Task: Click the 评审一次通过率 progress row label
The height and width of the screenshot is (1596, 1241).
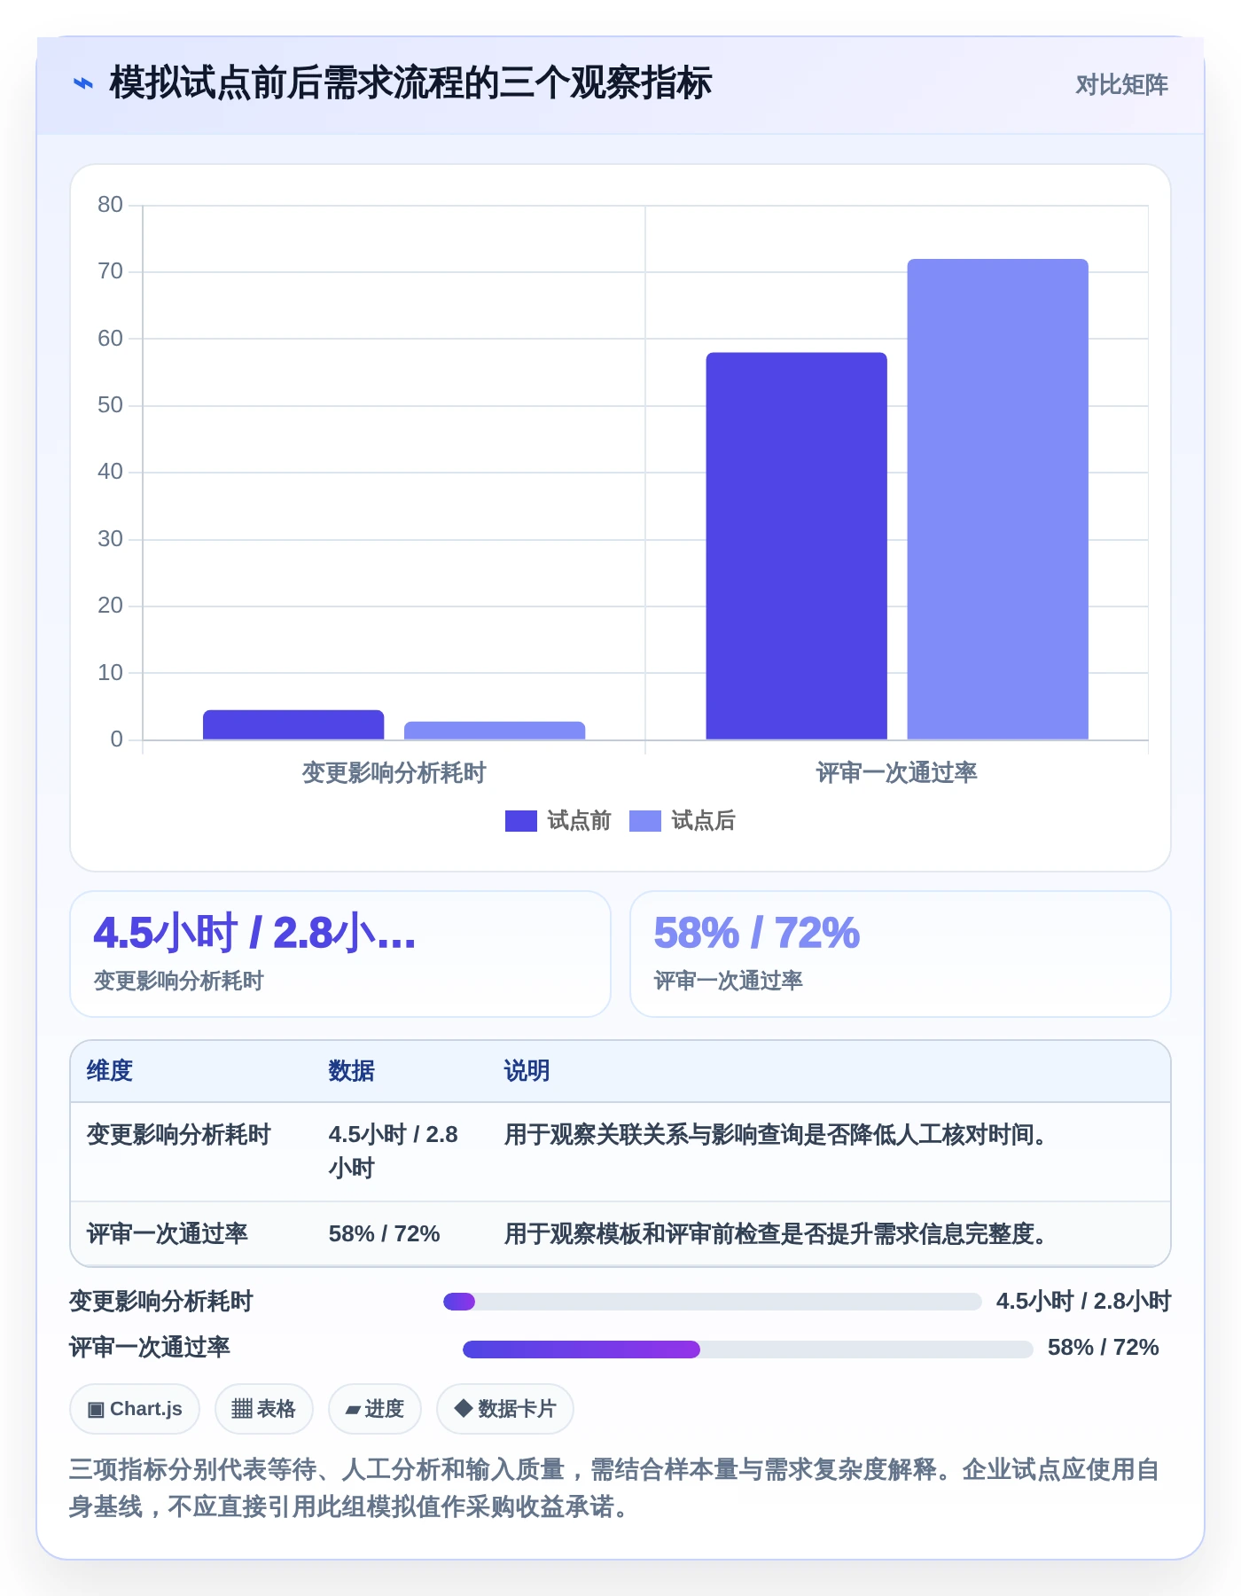Action: tap(150, 1348)
